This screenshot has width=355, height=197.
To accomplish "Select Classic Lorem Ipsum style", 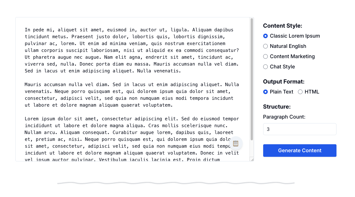I will coord(265,36).
